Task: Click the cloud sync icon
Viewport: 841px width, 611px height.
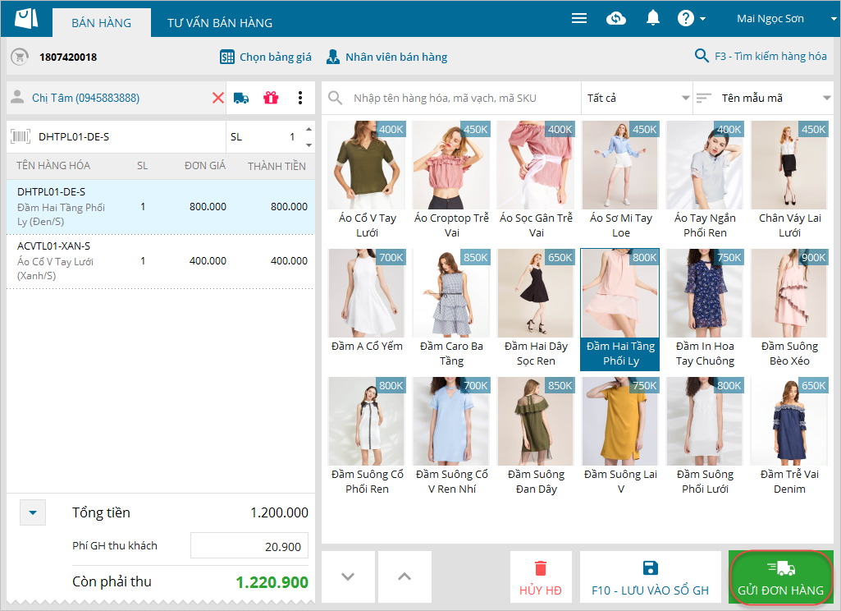Action: [616, 18]
